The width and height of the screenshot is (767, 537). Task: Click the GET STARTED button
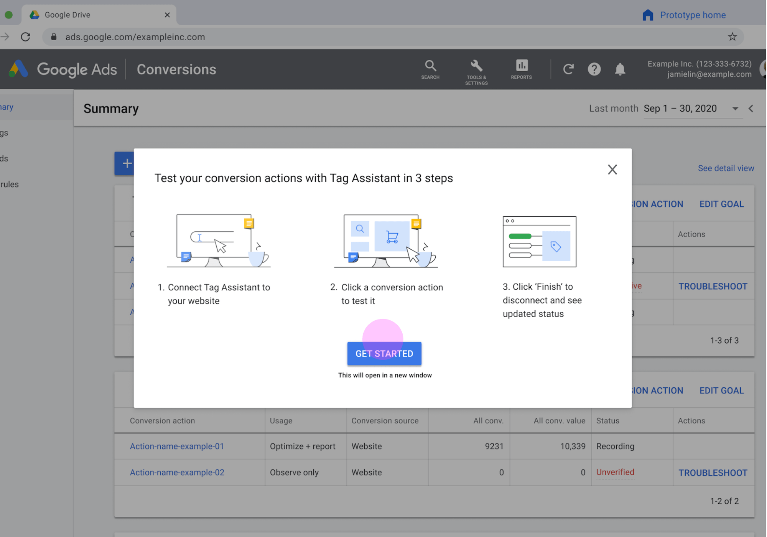(384, 354)
